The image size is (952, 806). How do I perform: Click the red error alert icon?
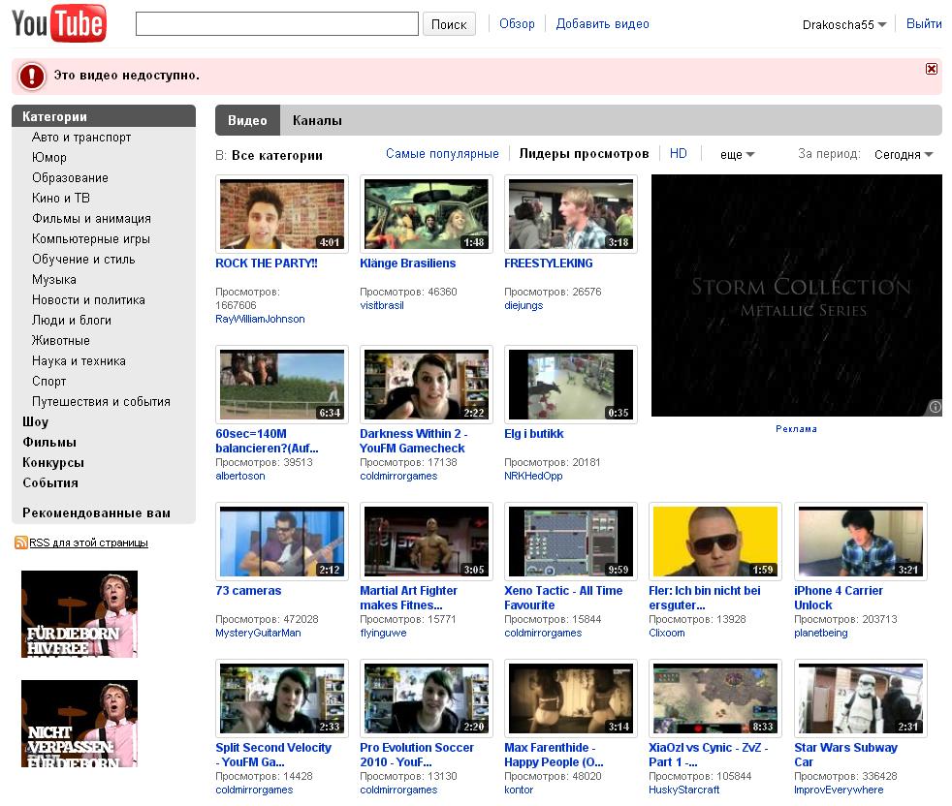pyautogui.click(x=32, y=76)
